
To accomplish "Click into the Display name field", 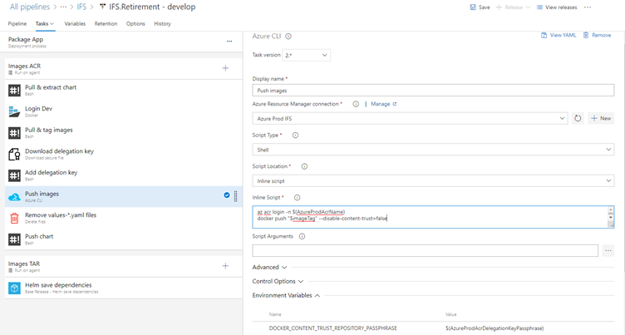I will [433, 91].
